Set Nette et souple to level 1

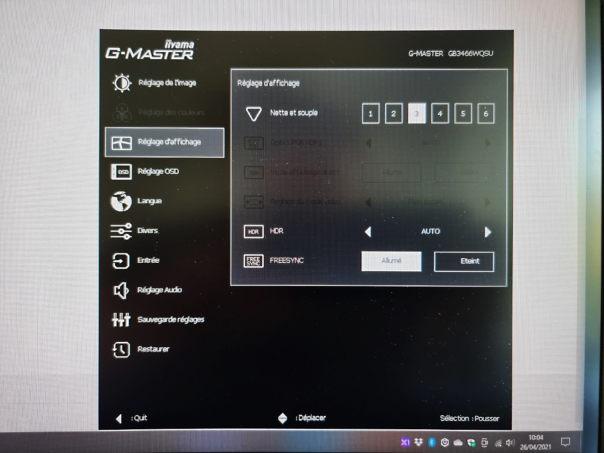370,114
